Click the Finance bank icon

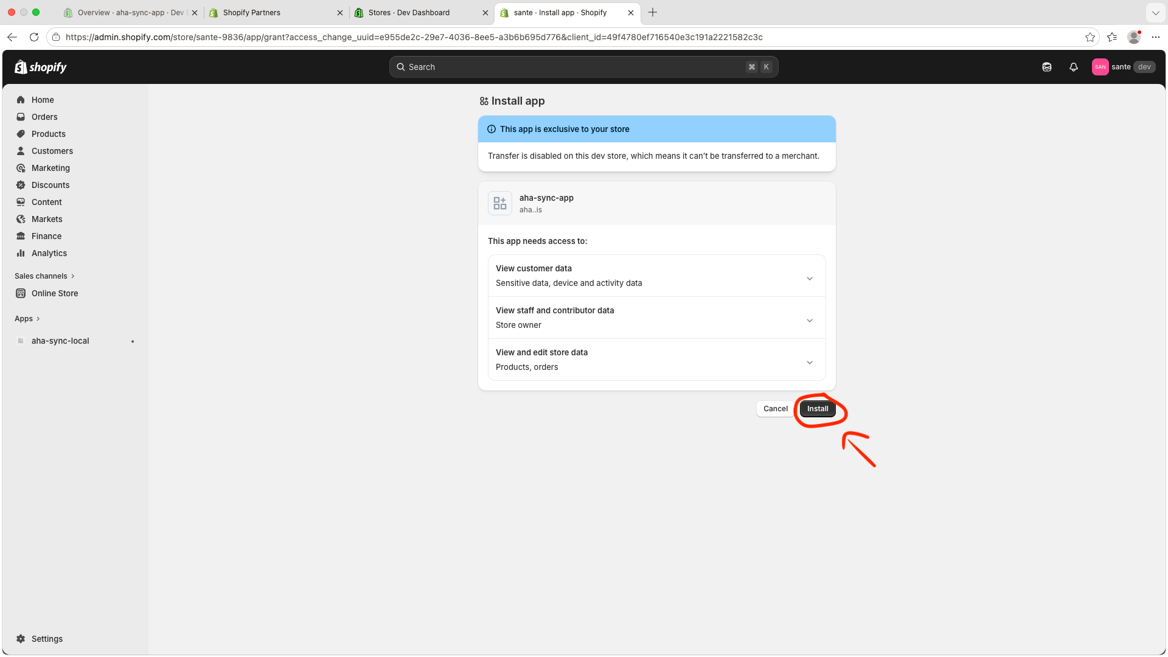(x=21, y=236)
